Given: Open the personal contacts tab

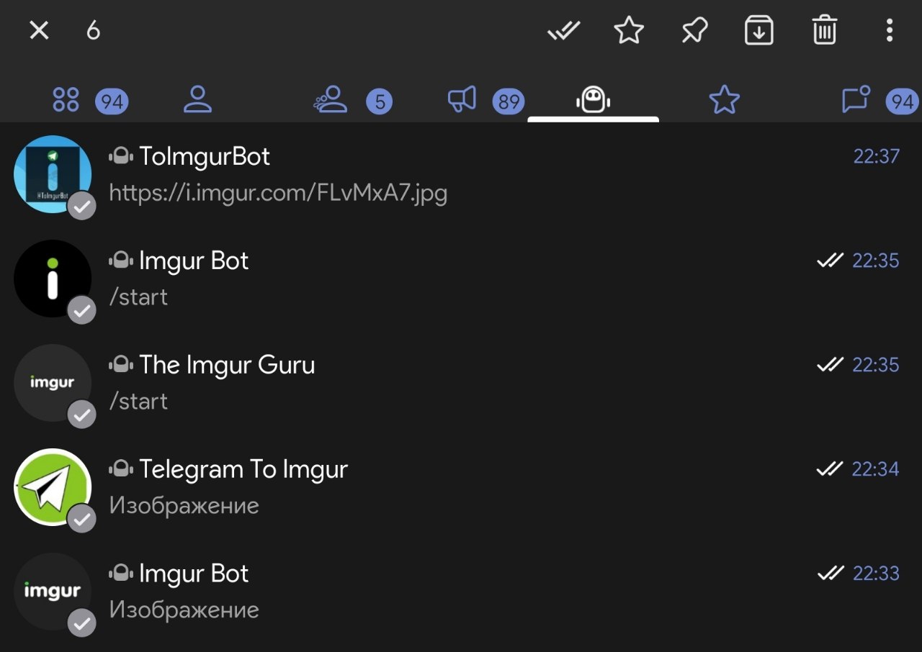Looking at the screenshot, I should [197, 100].
